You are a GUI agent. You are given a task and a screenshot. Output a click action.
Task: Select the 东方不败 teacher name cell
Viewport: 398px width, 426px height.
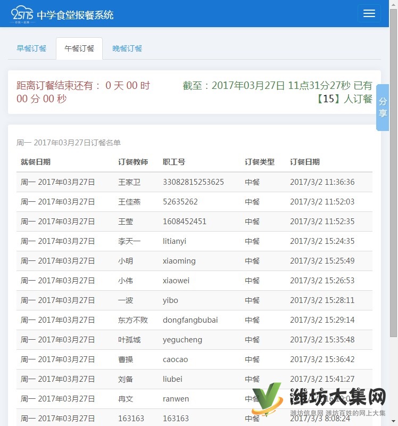tap(133, 320)
